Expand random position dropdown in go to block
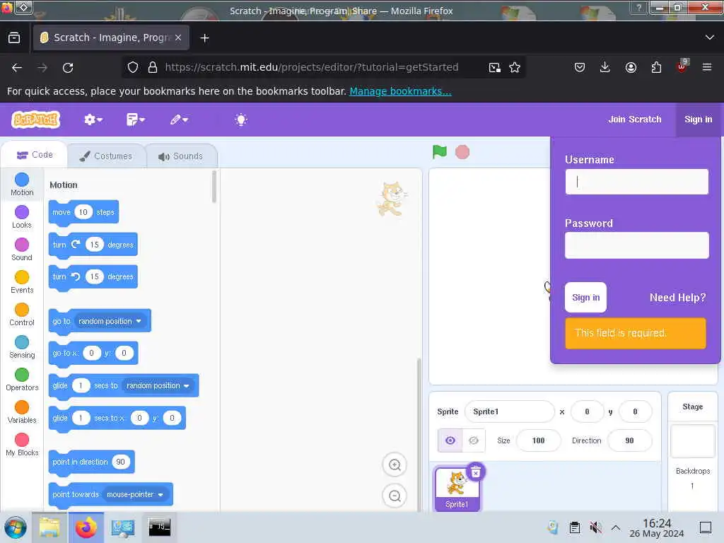The height and width of the screenshot is (543, 724). click(110, 321)
